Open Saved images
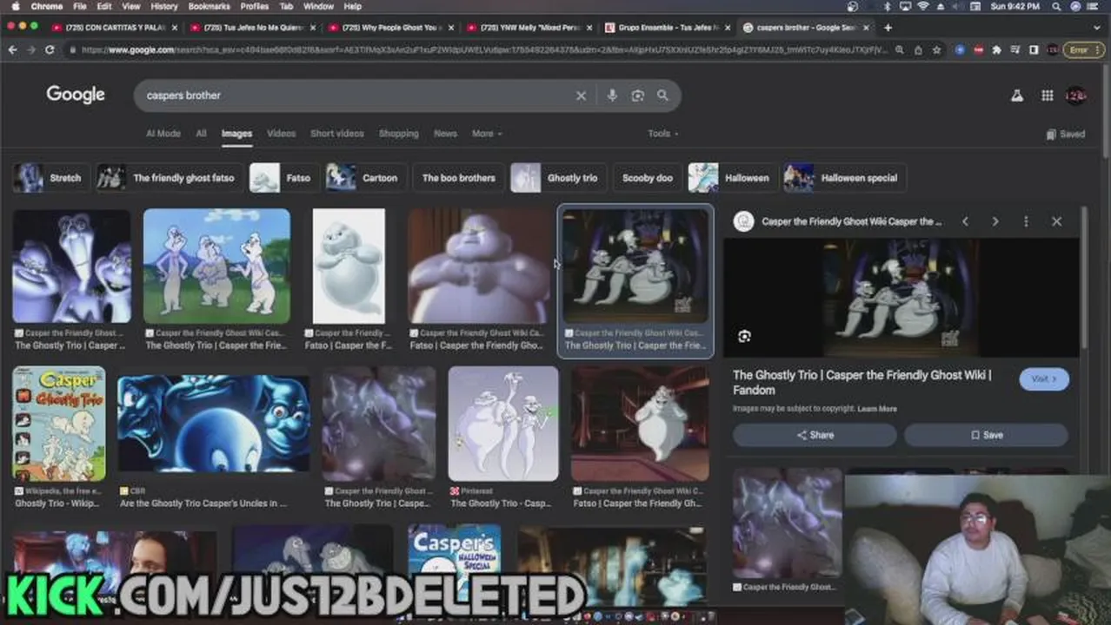The width and height of the screenshot is (1111, 625). [1066, 135]
